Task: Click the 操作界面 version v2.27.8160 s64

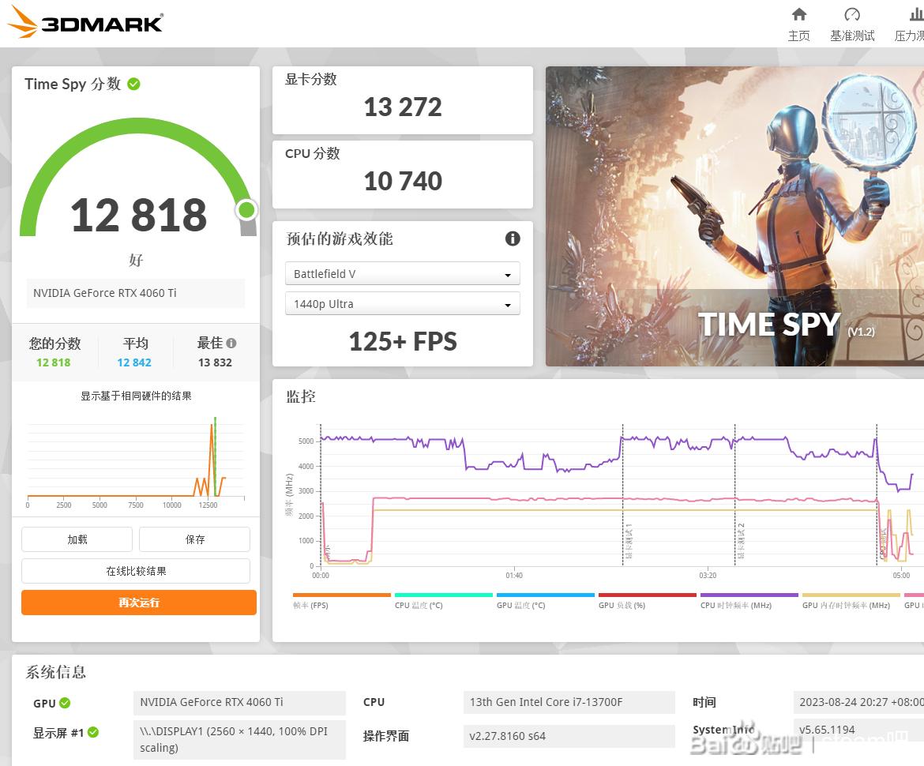Action: [569, 736]
